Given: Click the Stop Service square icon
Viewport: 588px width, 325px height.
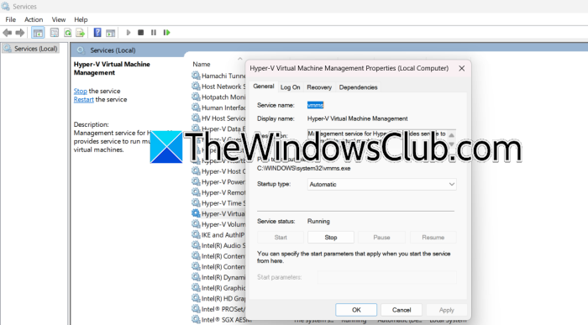Looking at the screenshot, I should pyautogui.click(x=140, y=33).
